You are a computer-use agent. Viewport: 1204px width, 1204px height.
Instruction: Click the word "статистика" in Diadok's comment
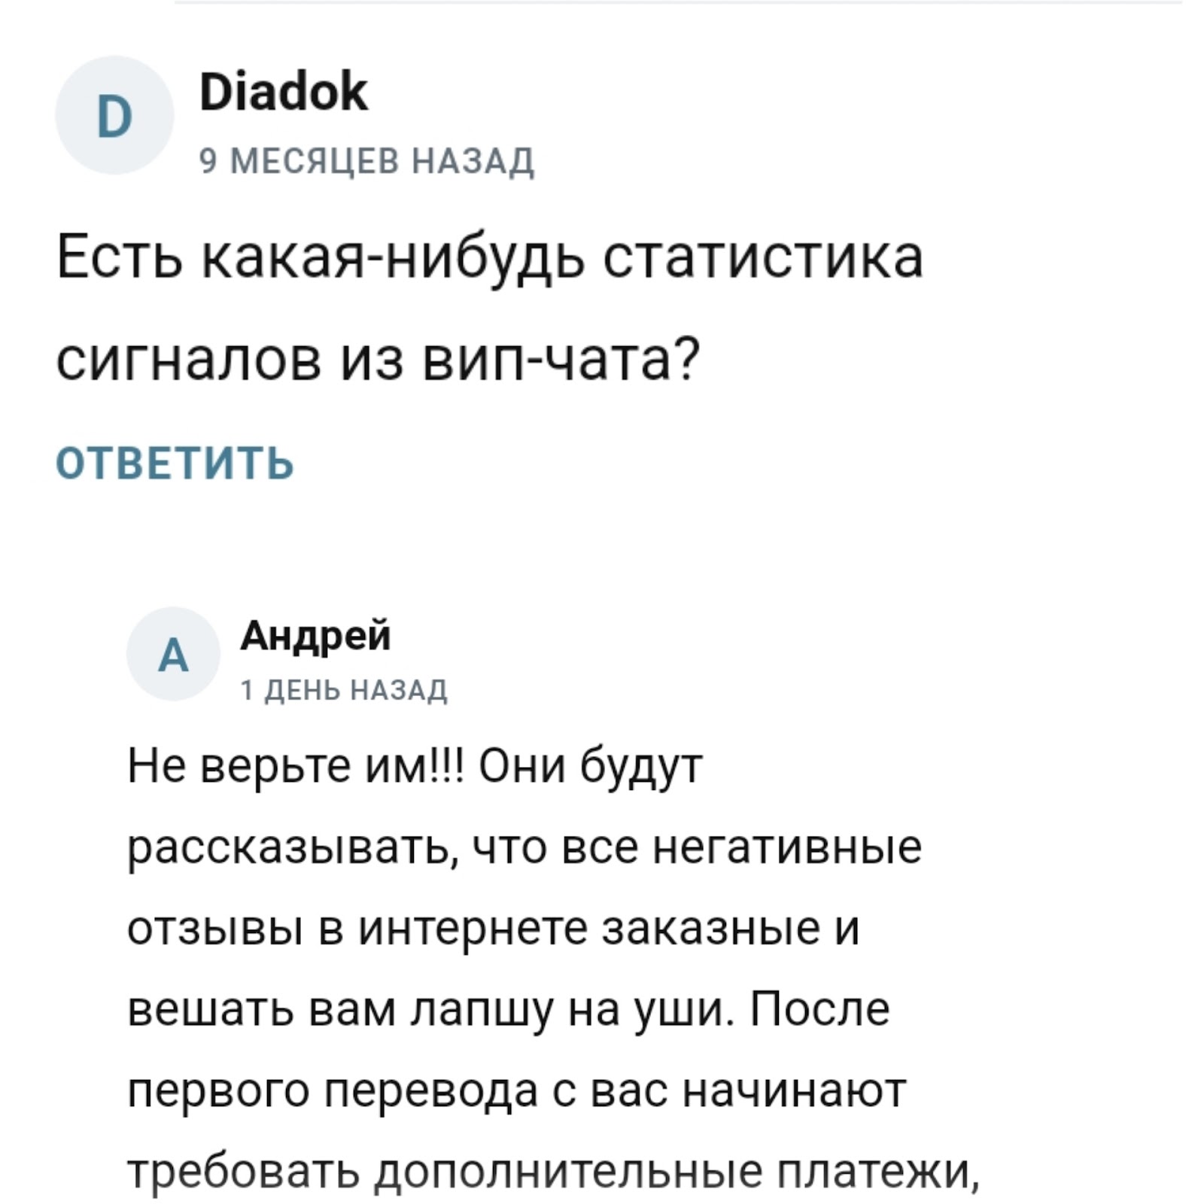tap(763, 257)
